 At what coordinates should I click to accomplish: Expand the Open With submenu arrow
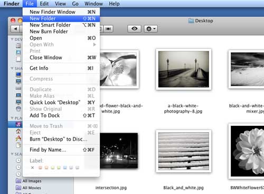tap(95, 44)
